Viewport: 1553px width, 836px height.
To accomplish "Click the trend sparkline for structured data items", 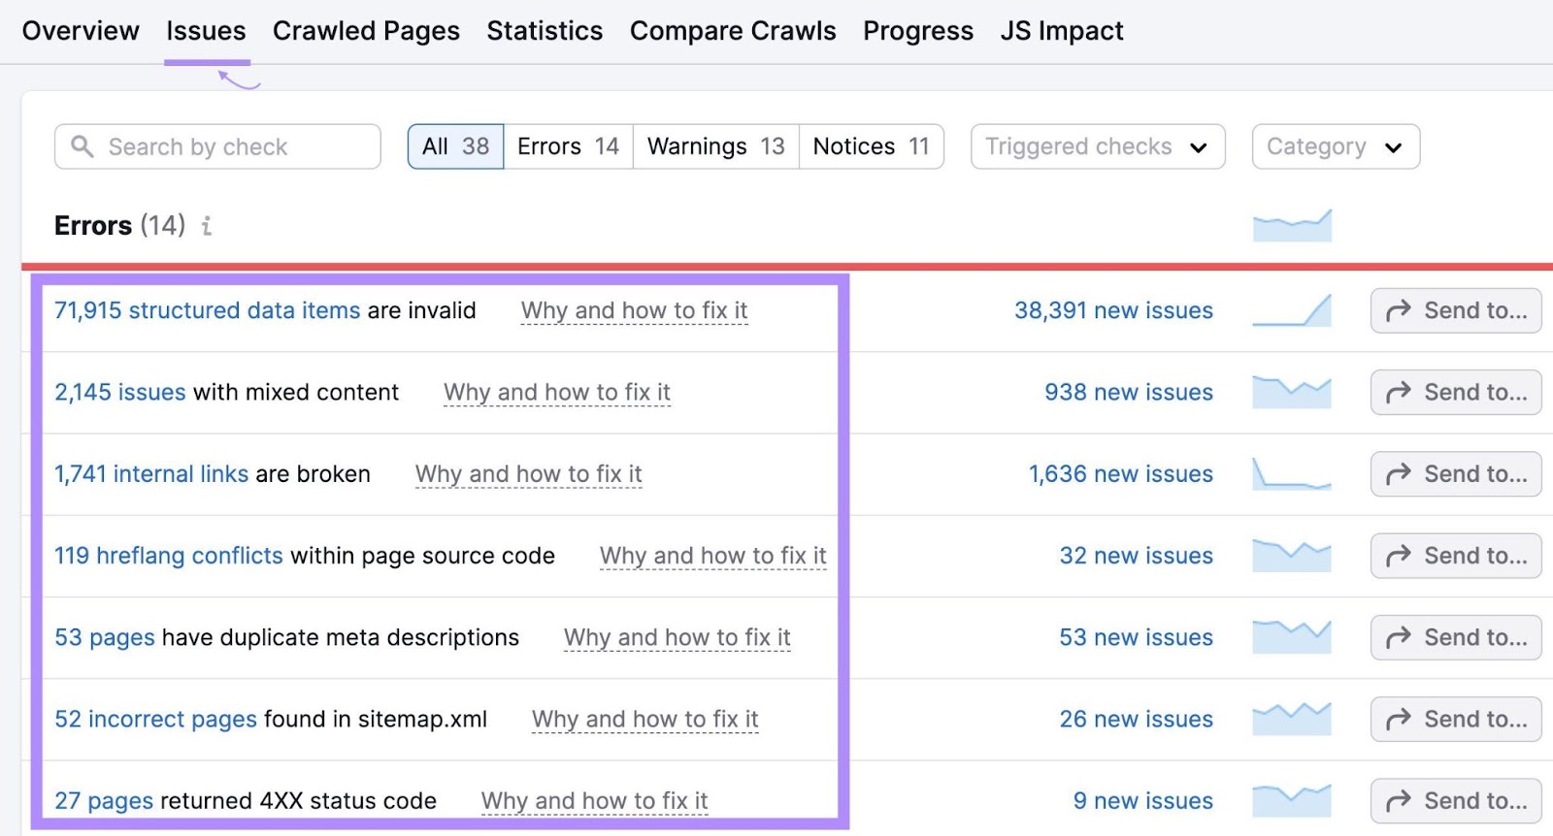I will click(x=1291, y=310).
